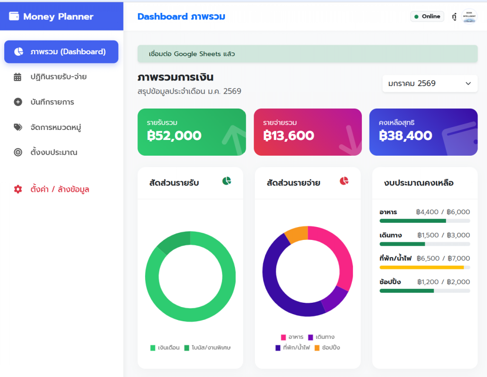Click the รายจ่ายรวม ฿13,600 card

pos(308,132)
